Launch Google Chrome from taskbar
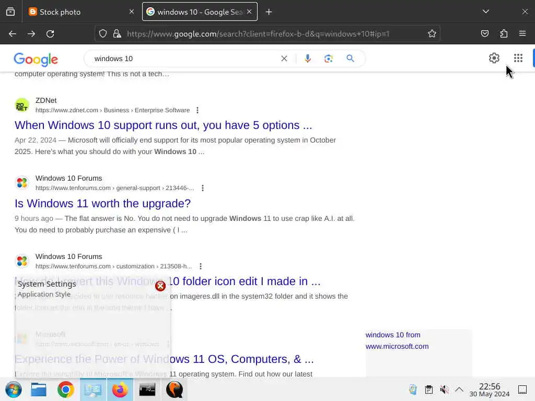Image resolution: width=535 pixels, height=401 pixels. pyautogui.click(x=65, y=390)
